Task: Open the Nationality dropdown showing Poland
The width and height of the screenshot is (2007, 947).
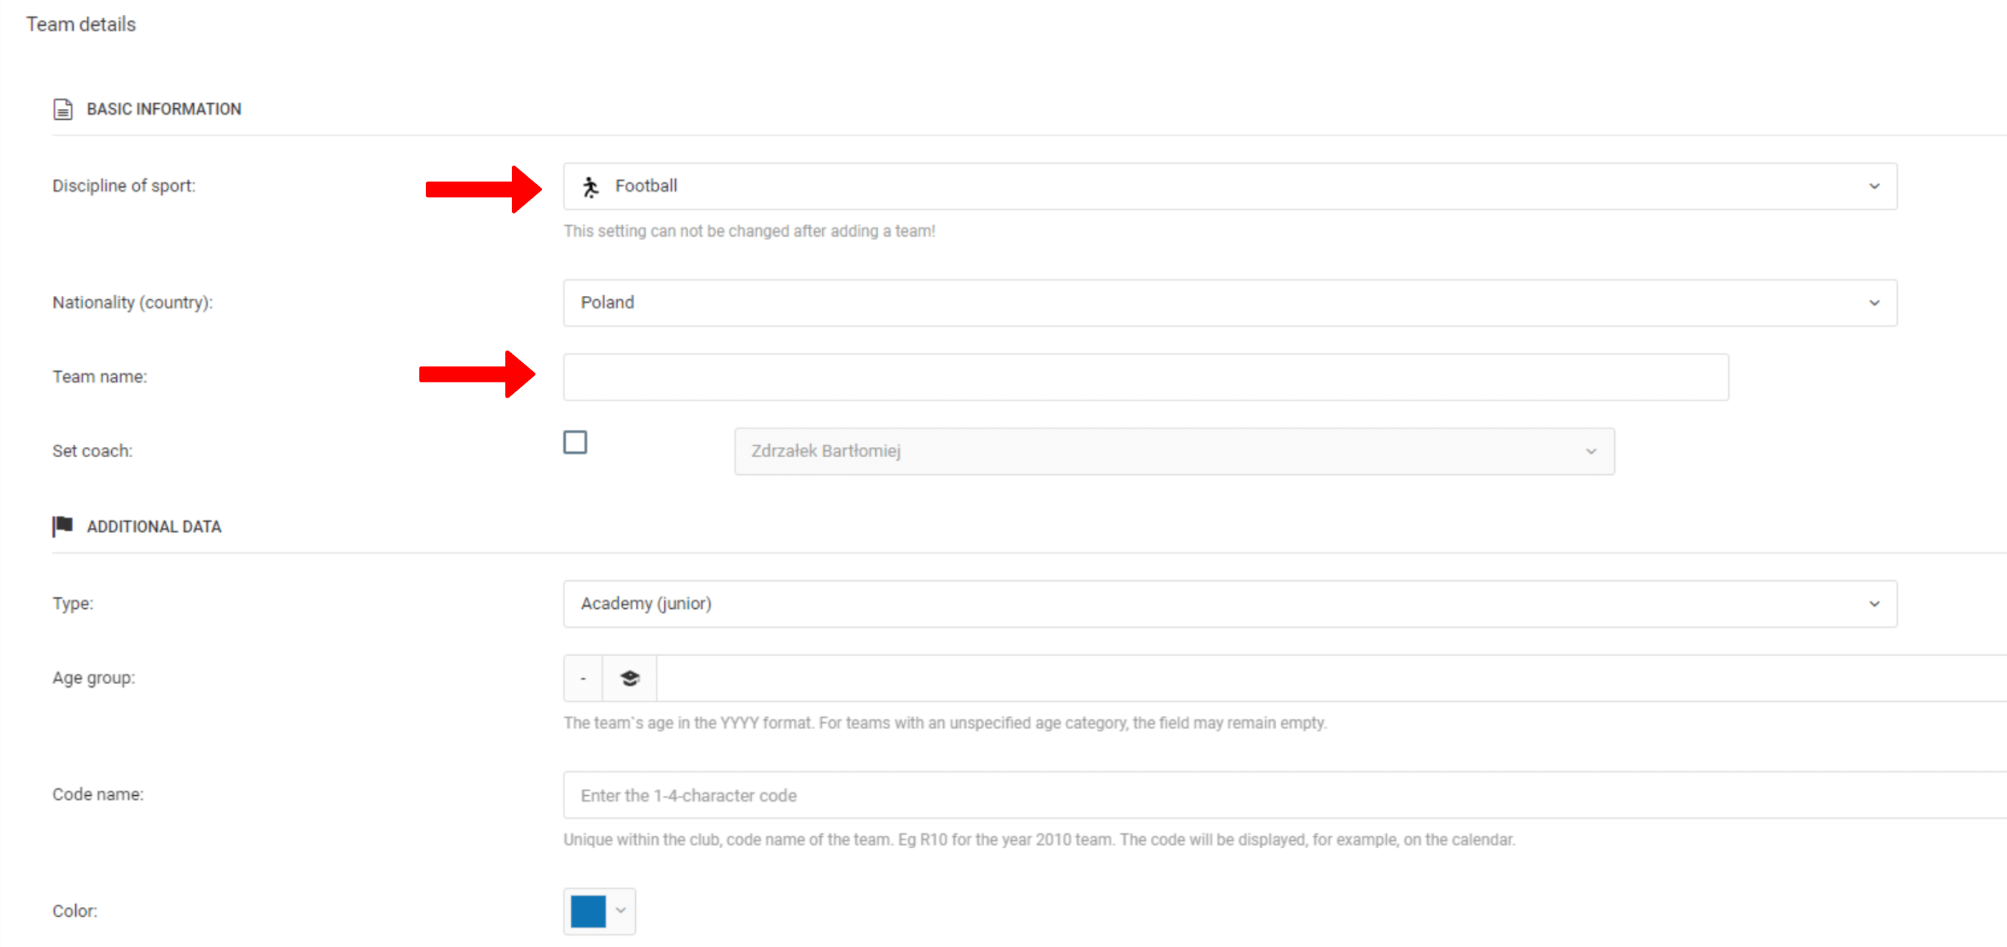Action: [x=1168, y=302]
